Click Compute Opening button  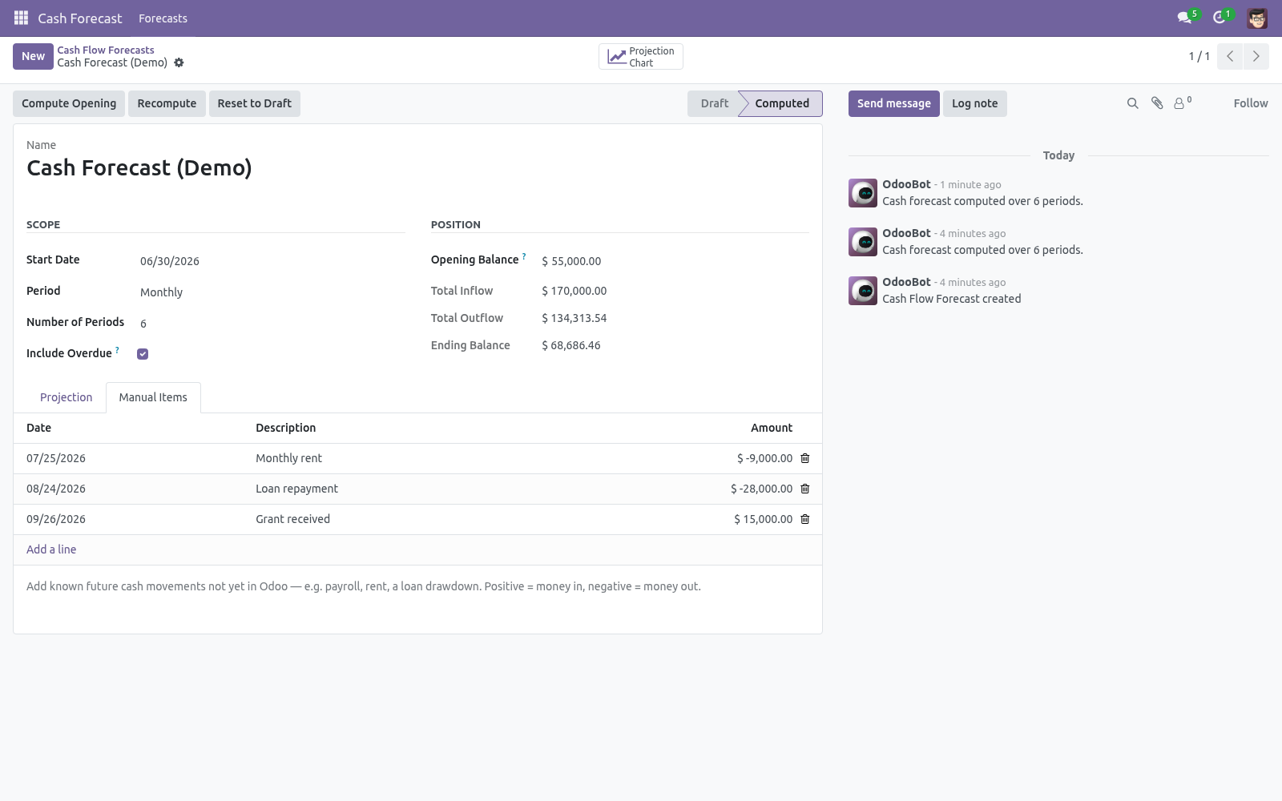pyautogui.click(x=69, y=103)
